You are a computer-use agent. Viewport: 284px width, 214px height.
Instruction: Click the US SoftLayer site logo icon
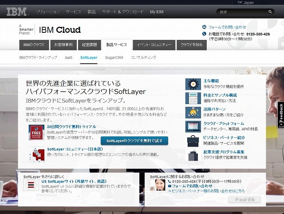coord(31,185)
